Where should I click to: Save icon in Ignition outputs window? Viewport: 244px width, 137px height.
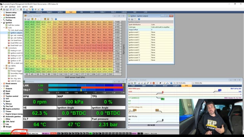[x=132, y=19]
